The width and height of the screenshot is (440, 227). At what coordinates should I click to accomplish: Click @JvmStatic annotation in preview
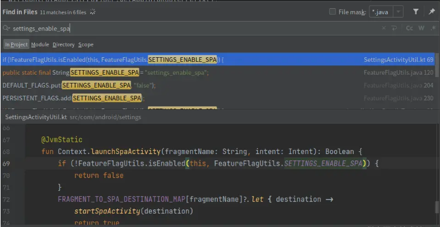pyautogui.click(x=62, y=139)
